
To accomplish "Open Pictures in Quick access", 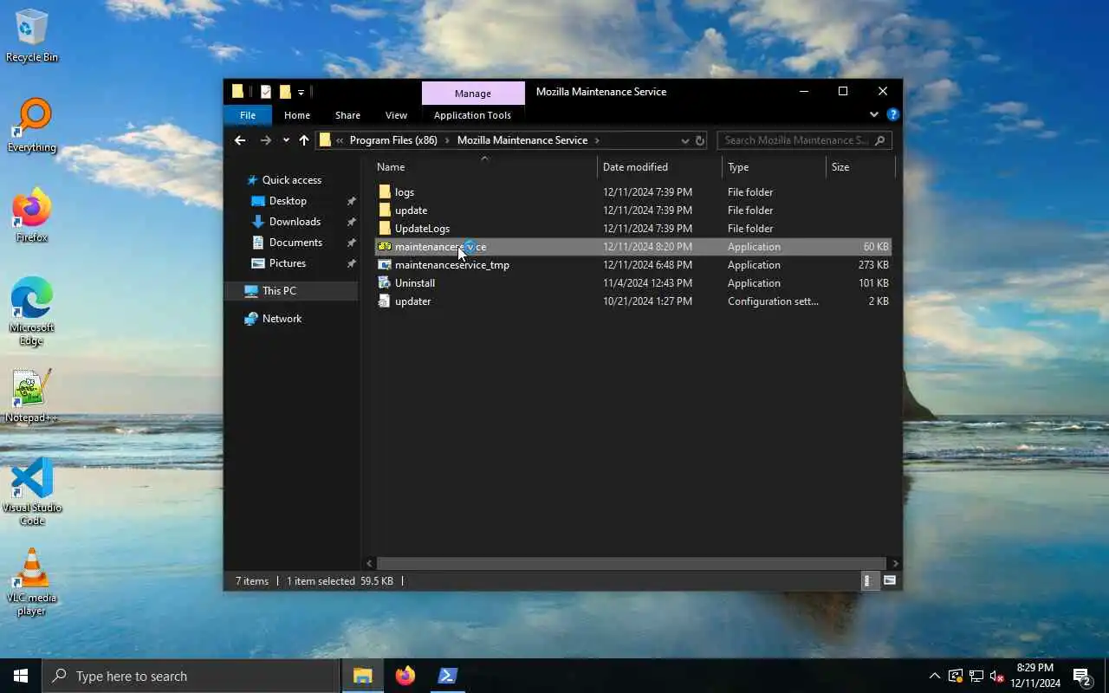I will click(x=287, y=263).
